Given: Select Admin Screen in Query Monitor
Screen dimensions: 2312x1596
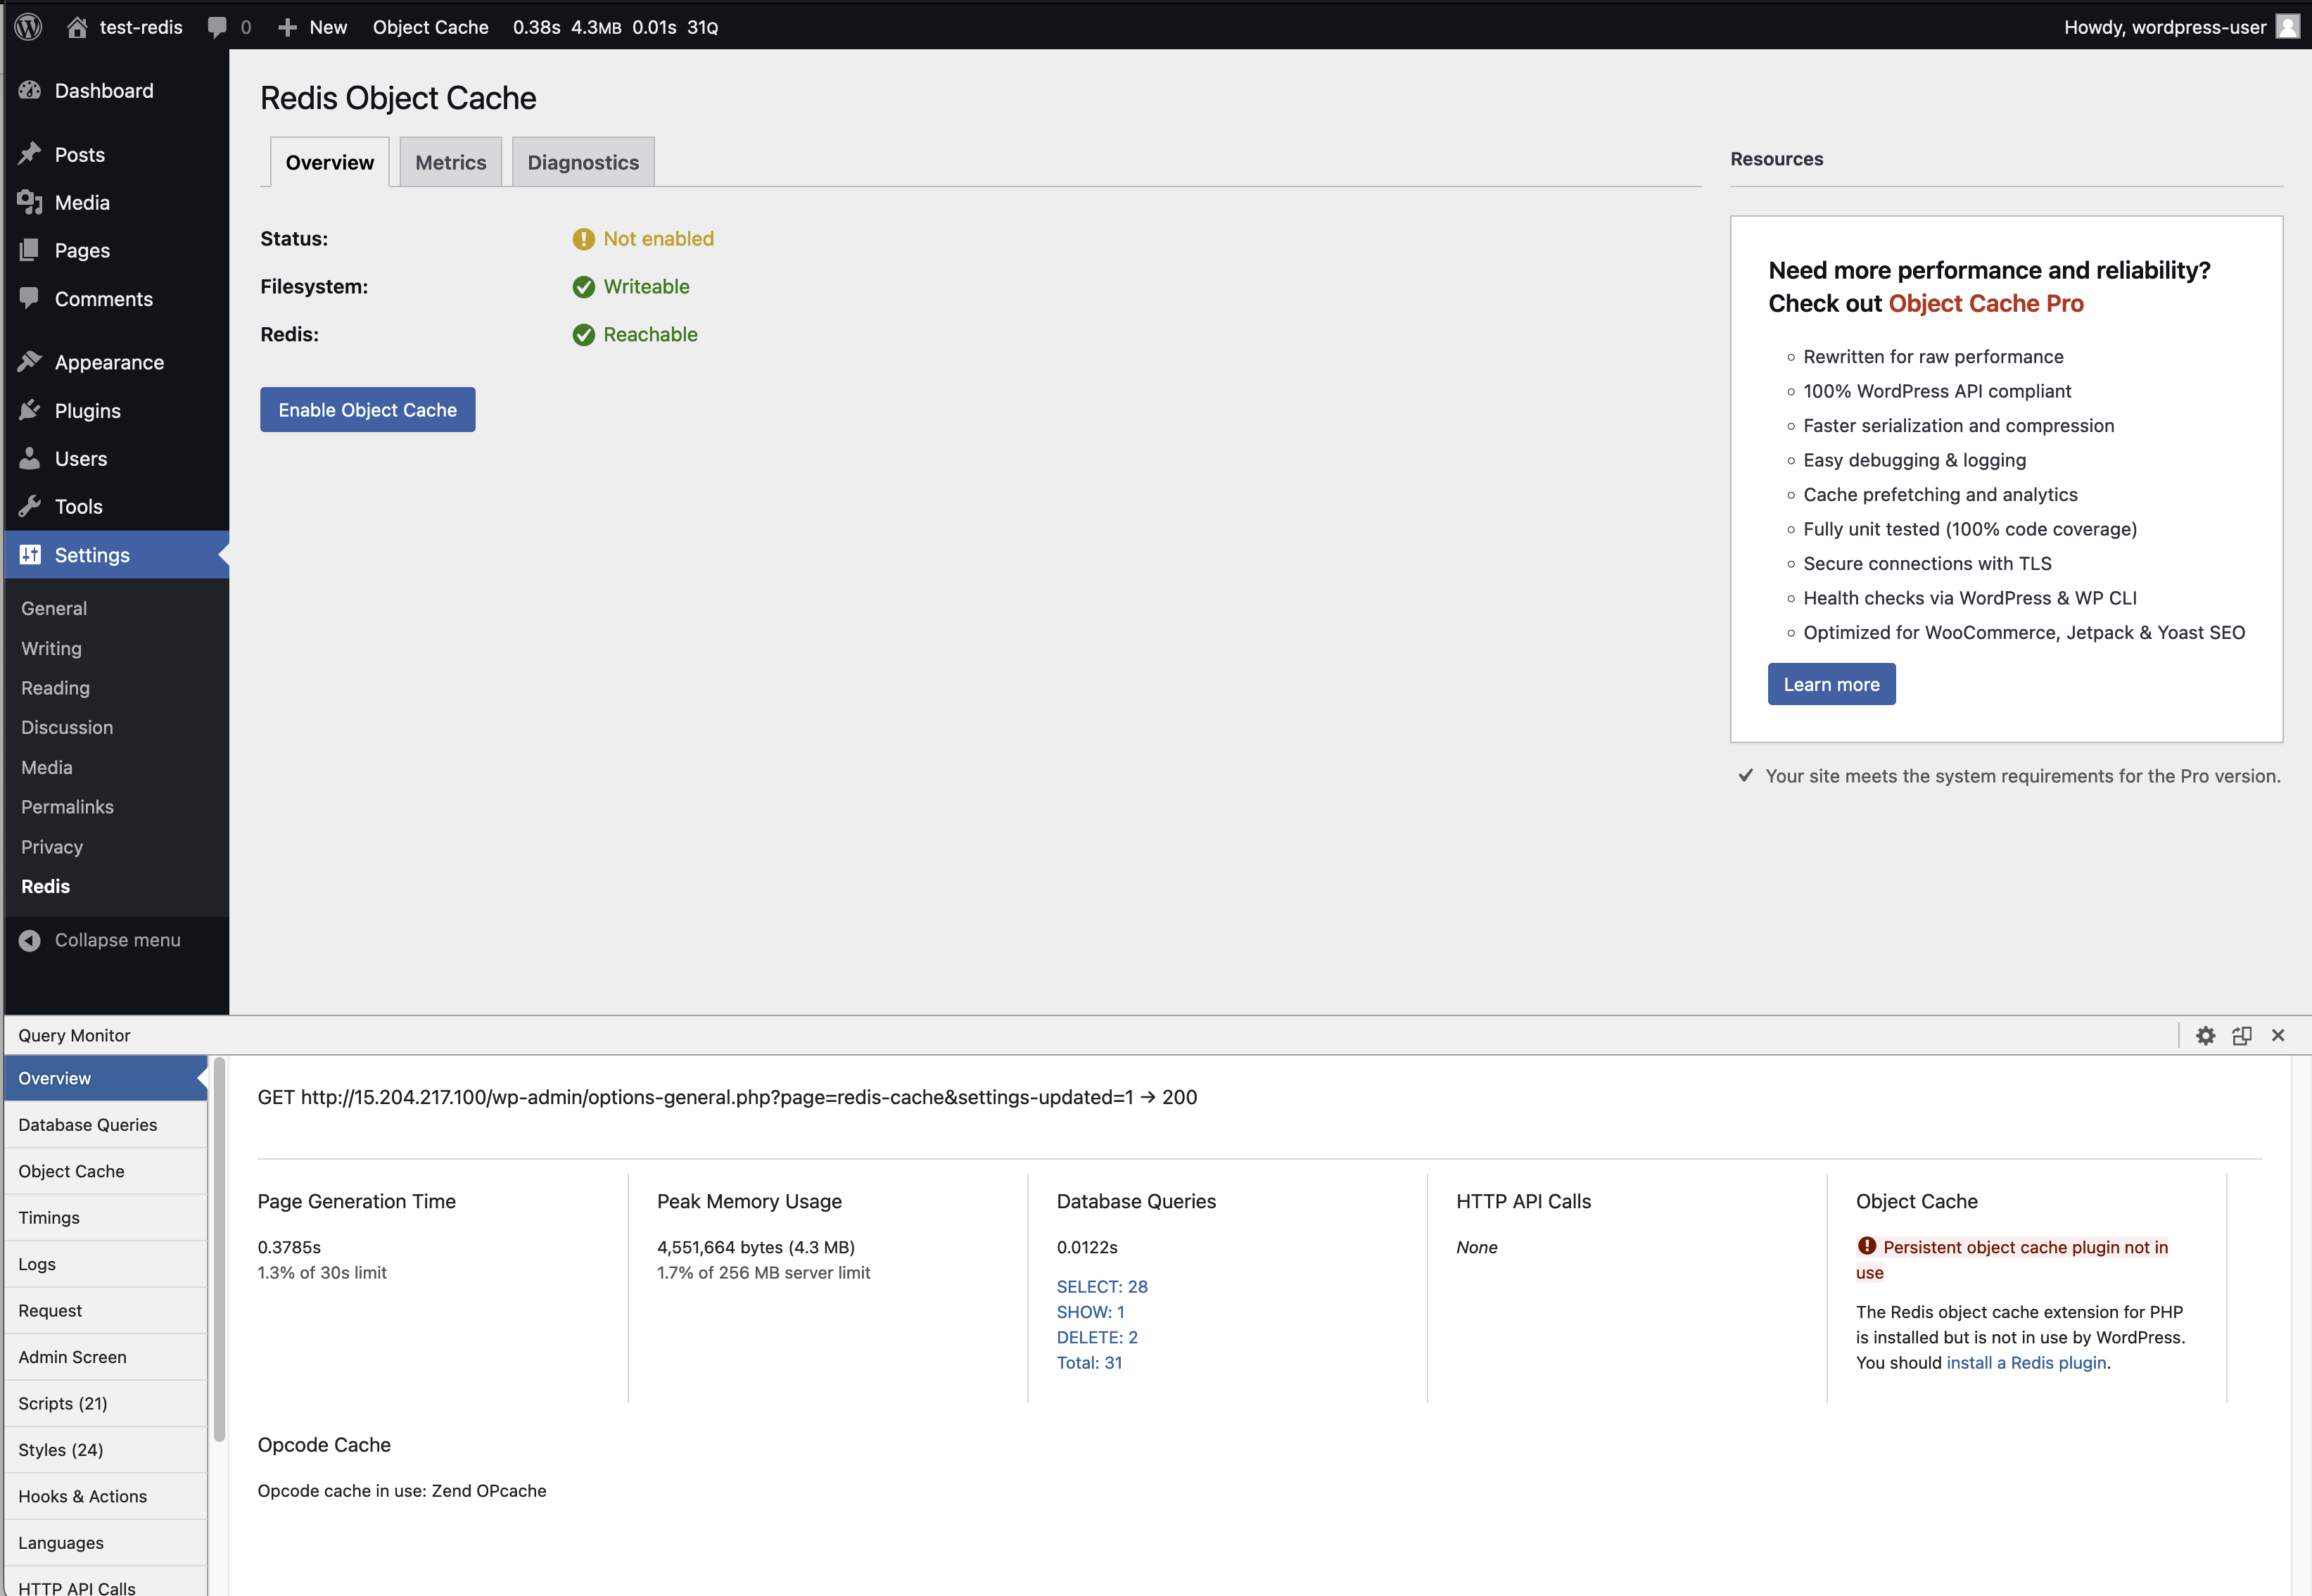Looking at the screenshot, I should 106,1357.
